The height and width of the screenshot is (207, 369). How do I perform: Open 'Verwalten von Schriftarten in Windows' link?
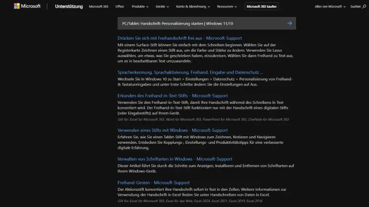175,159
